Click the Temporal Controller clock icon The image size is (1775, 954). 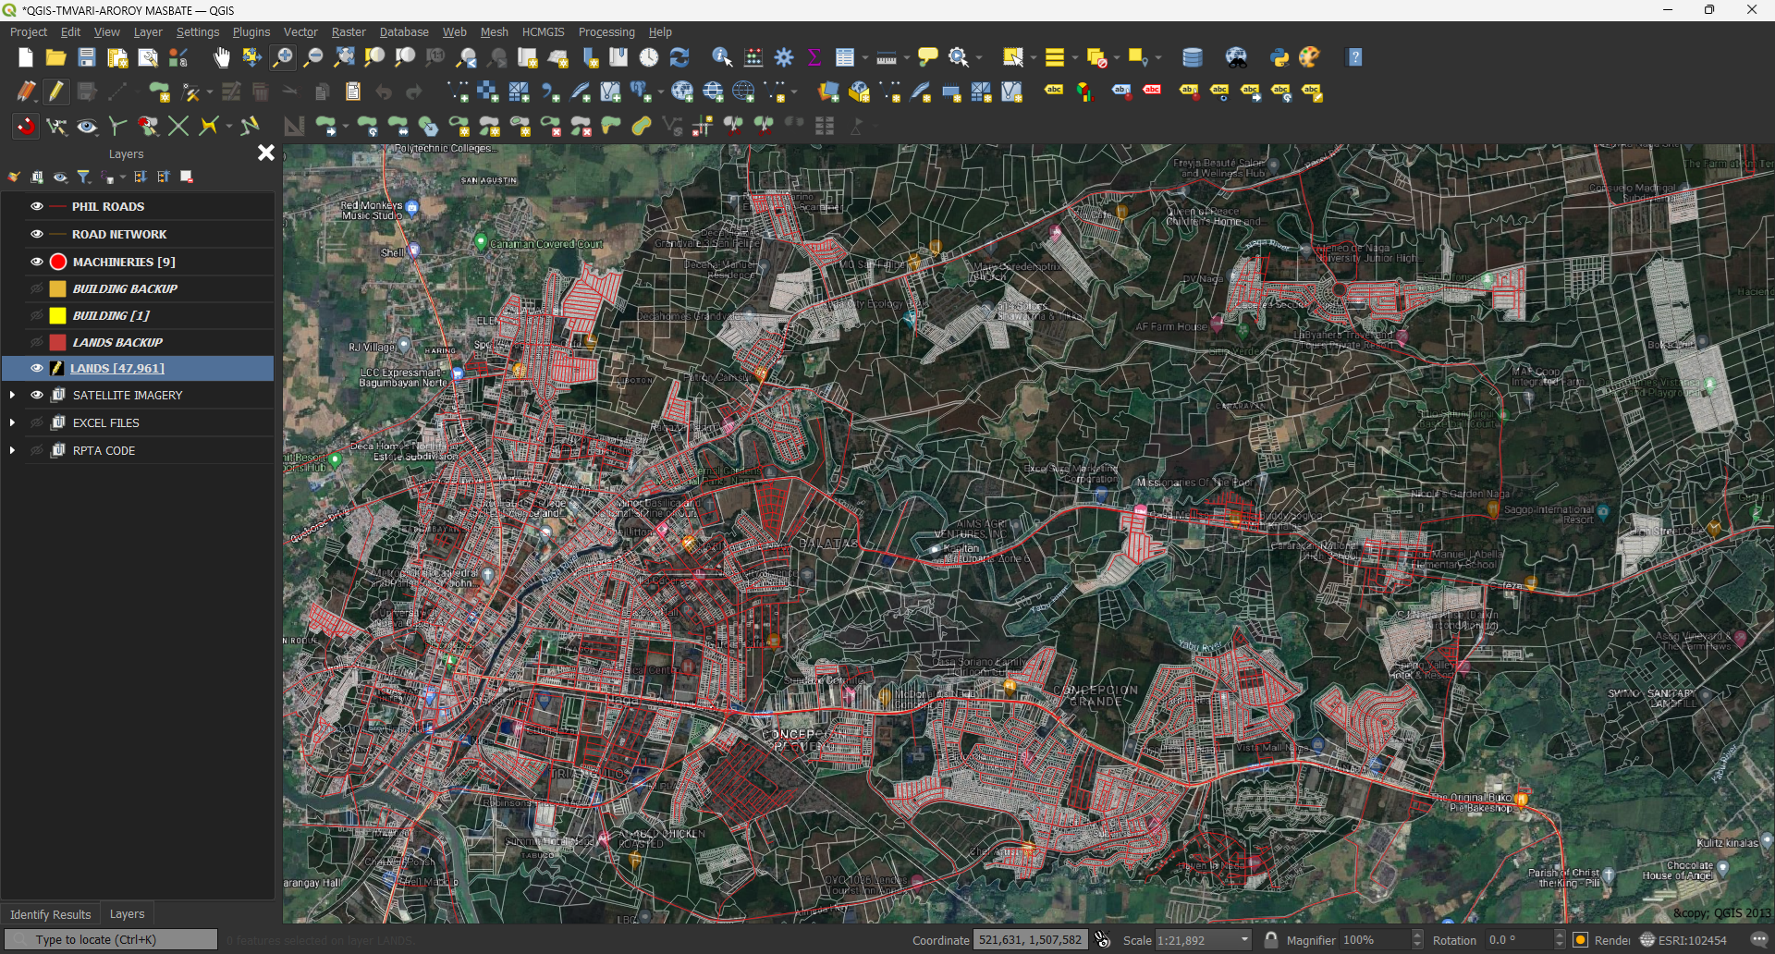point(649,58)
